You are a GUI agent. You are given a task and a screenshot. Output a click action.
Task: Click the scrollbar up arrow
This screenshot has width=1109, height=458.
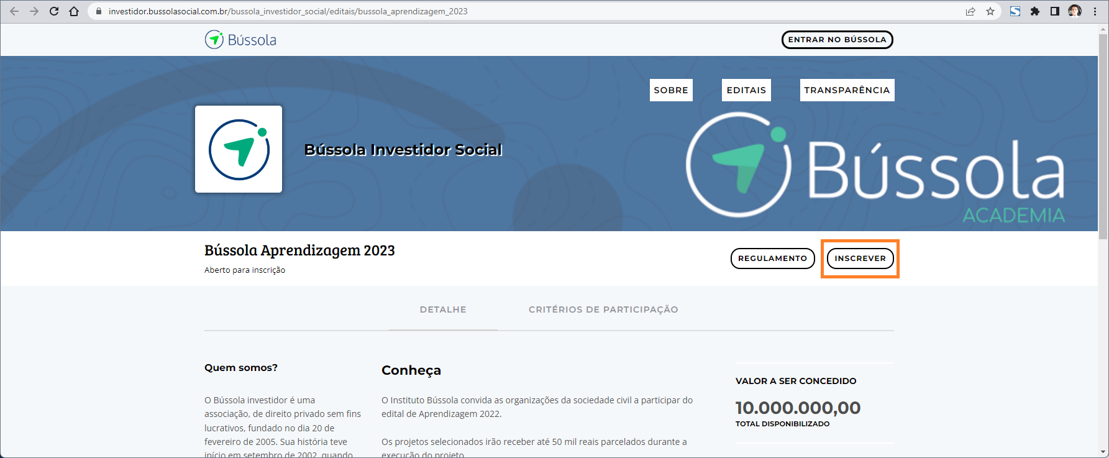point(1103,29)
